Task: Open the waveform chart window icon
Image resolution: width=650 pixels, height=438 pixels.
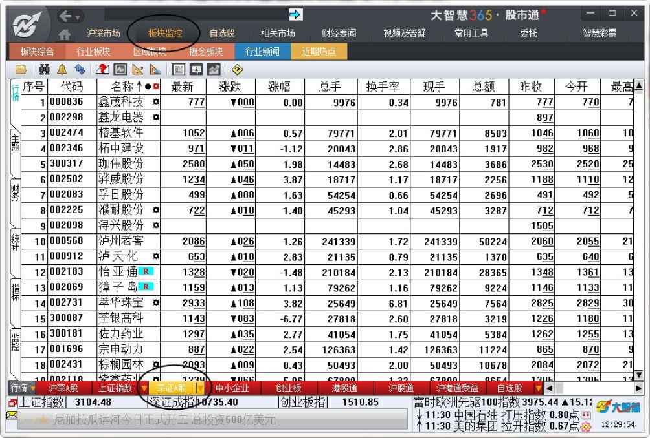Action: pyautogui.click(x=120, y=70)
